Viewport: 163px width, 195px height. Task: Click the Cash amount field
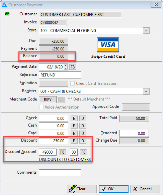(x=54, y=126)
